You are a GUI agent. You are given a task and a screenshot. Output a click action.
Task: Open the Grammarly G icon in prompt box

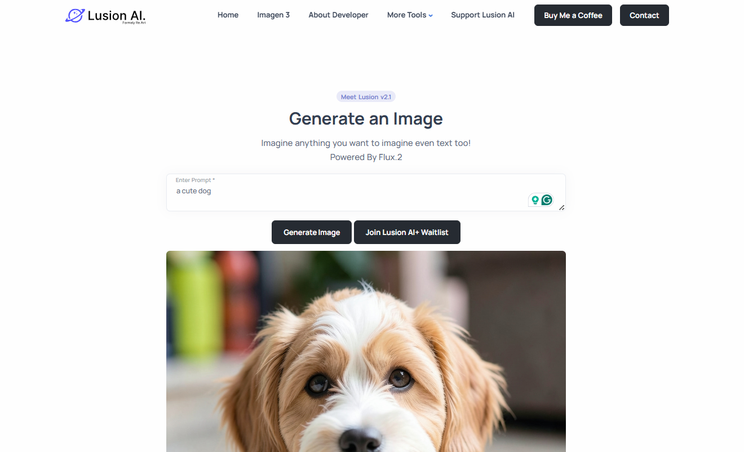(x=547, y=200)
